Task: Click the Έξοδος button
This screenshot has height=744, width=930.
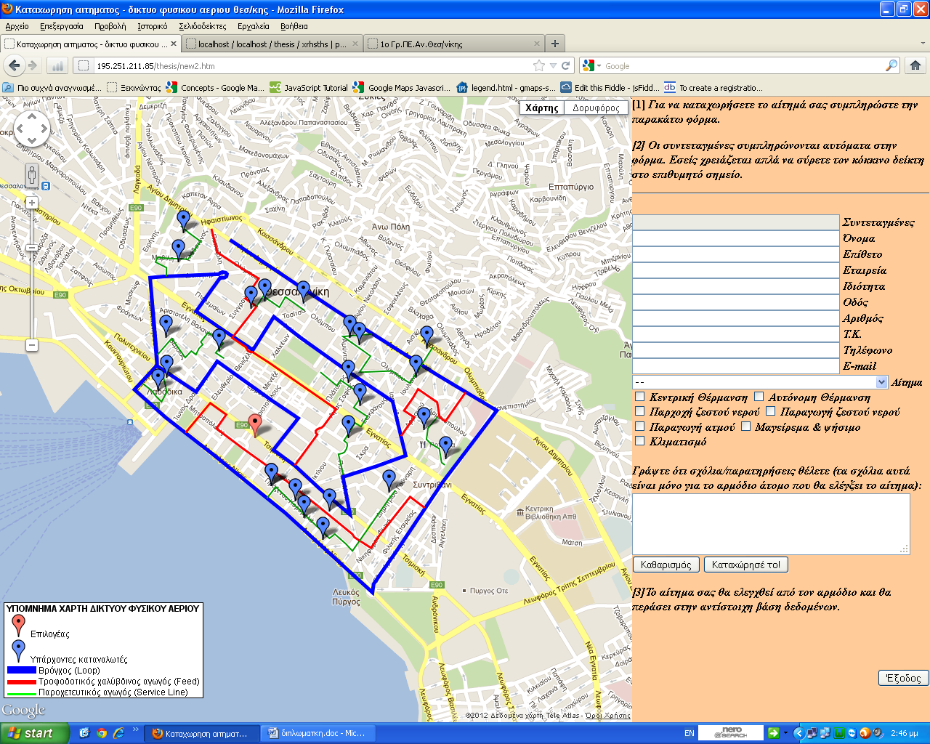Action: click(x=904, y=678)
